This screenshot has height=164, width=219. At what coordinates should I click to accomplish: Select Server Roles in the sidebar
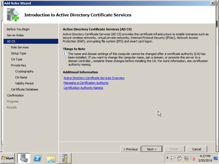[x=15, y=35]
